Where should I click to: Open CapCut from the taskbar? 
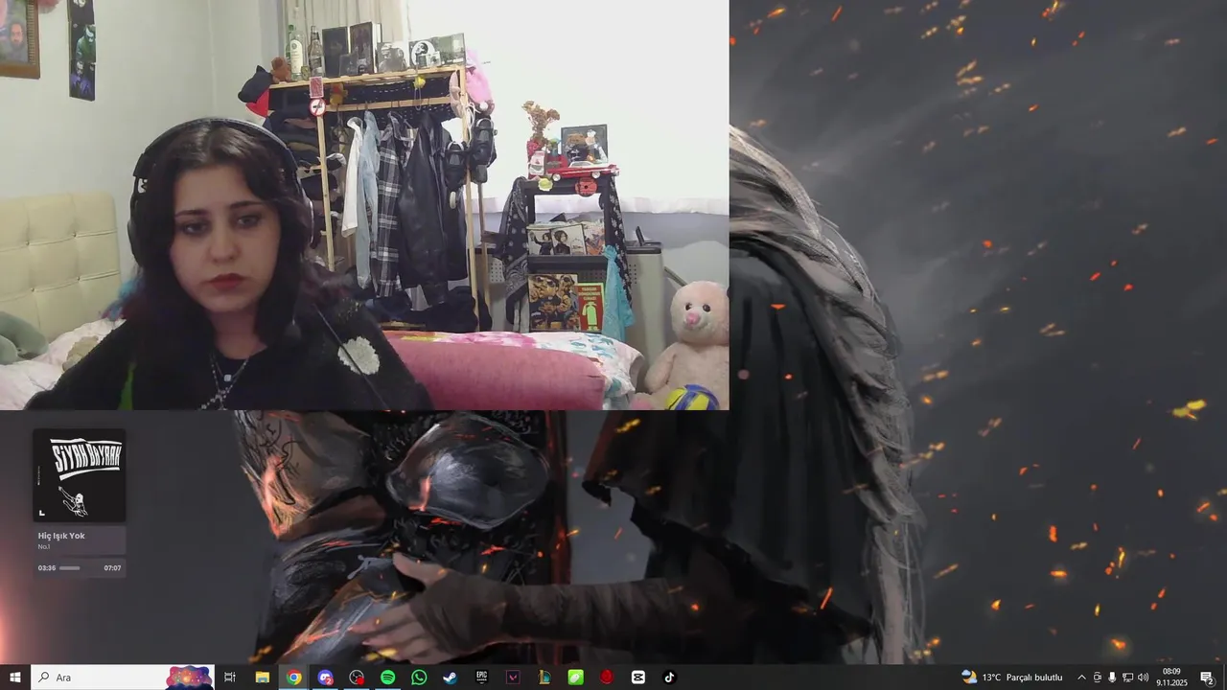637,678
